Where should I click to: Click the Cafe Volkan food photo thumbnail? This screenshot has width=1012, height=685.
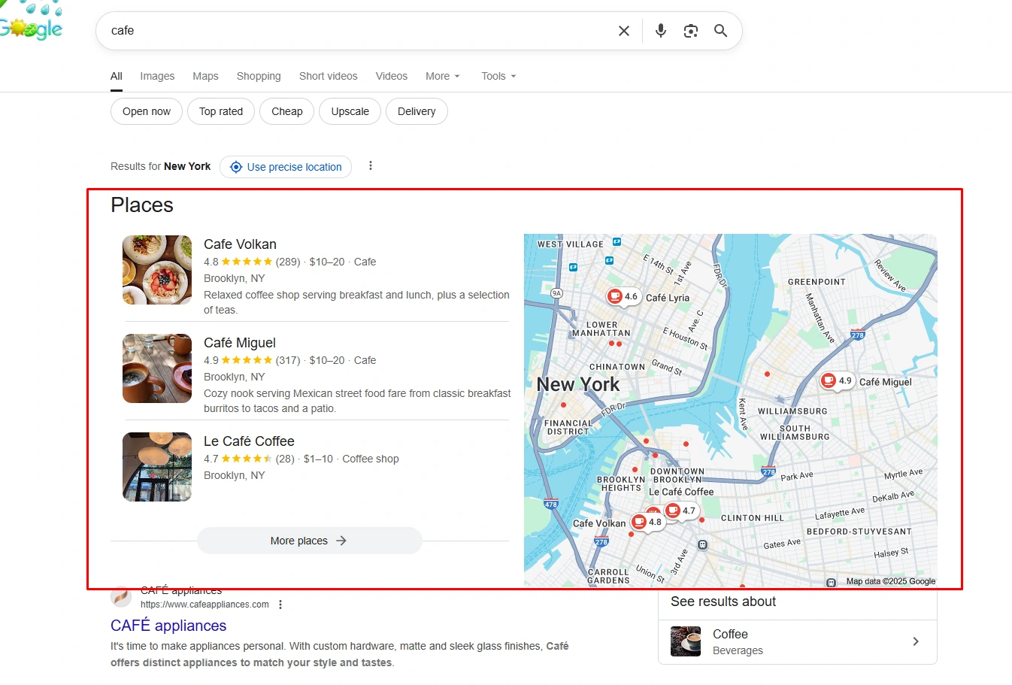157,270
